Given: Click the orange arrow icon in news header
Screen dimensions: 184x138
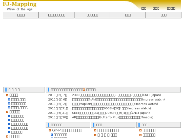Looking at the screenshot, I should tap(84, 90).
